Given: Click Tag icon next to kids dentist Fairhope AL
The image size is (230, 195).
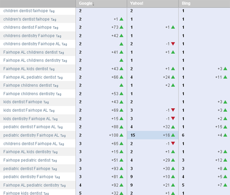Looking at the screenshot, I should (52, 110).
